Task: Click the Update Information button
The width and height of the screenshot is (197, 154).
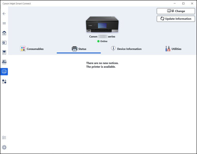Action: click(x=176, y=19)
